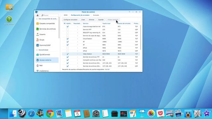Select the "Video Station" row text
212x119 pixels.
click(x=87, y=54)
